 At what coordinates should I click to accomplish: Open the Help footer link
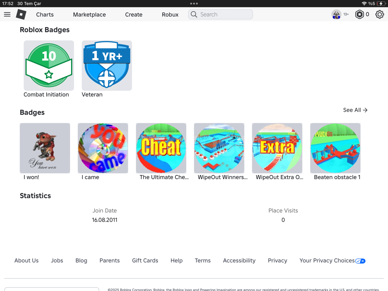click(x=177, y=261)
